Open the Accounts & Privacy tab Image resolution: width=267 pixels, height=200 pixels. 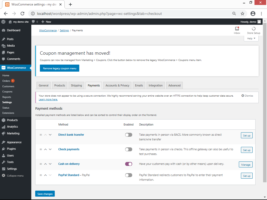point(117,85)
